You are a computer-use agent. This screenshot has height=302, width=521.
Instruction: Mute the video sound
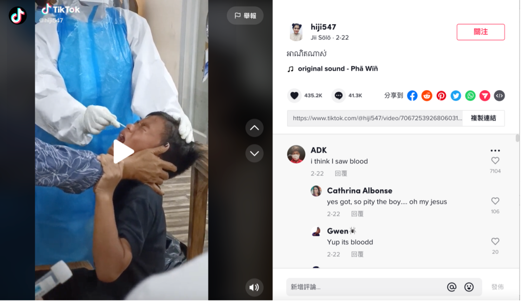(x=254, y=288)
